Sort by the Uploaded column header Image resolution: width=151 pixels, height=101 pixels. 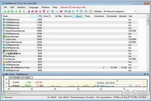tap(123, 16)
